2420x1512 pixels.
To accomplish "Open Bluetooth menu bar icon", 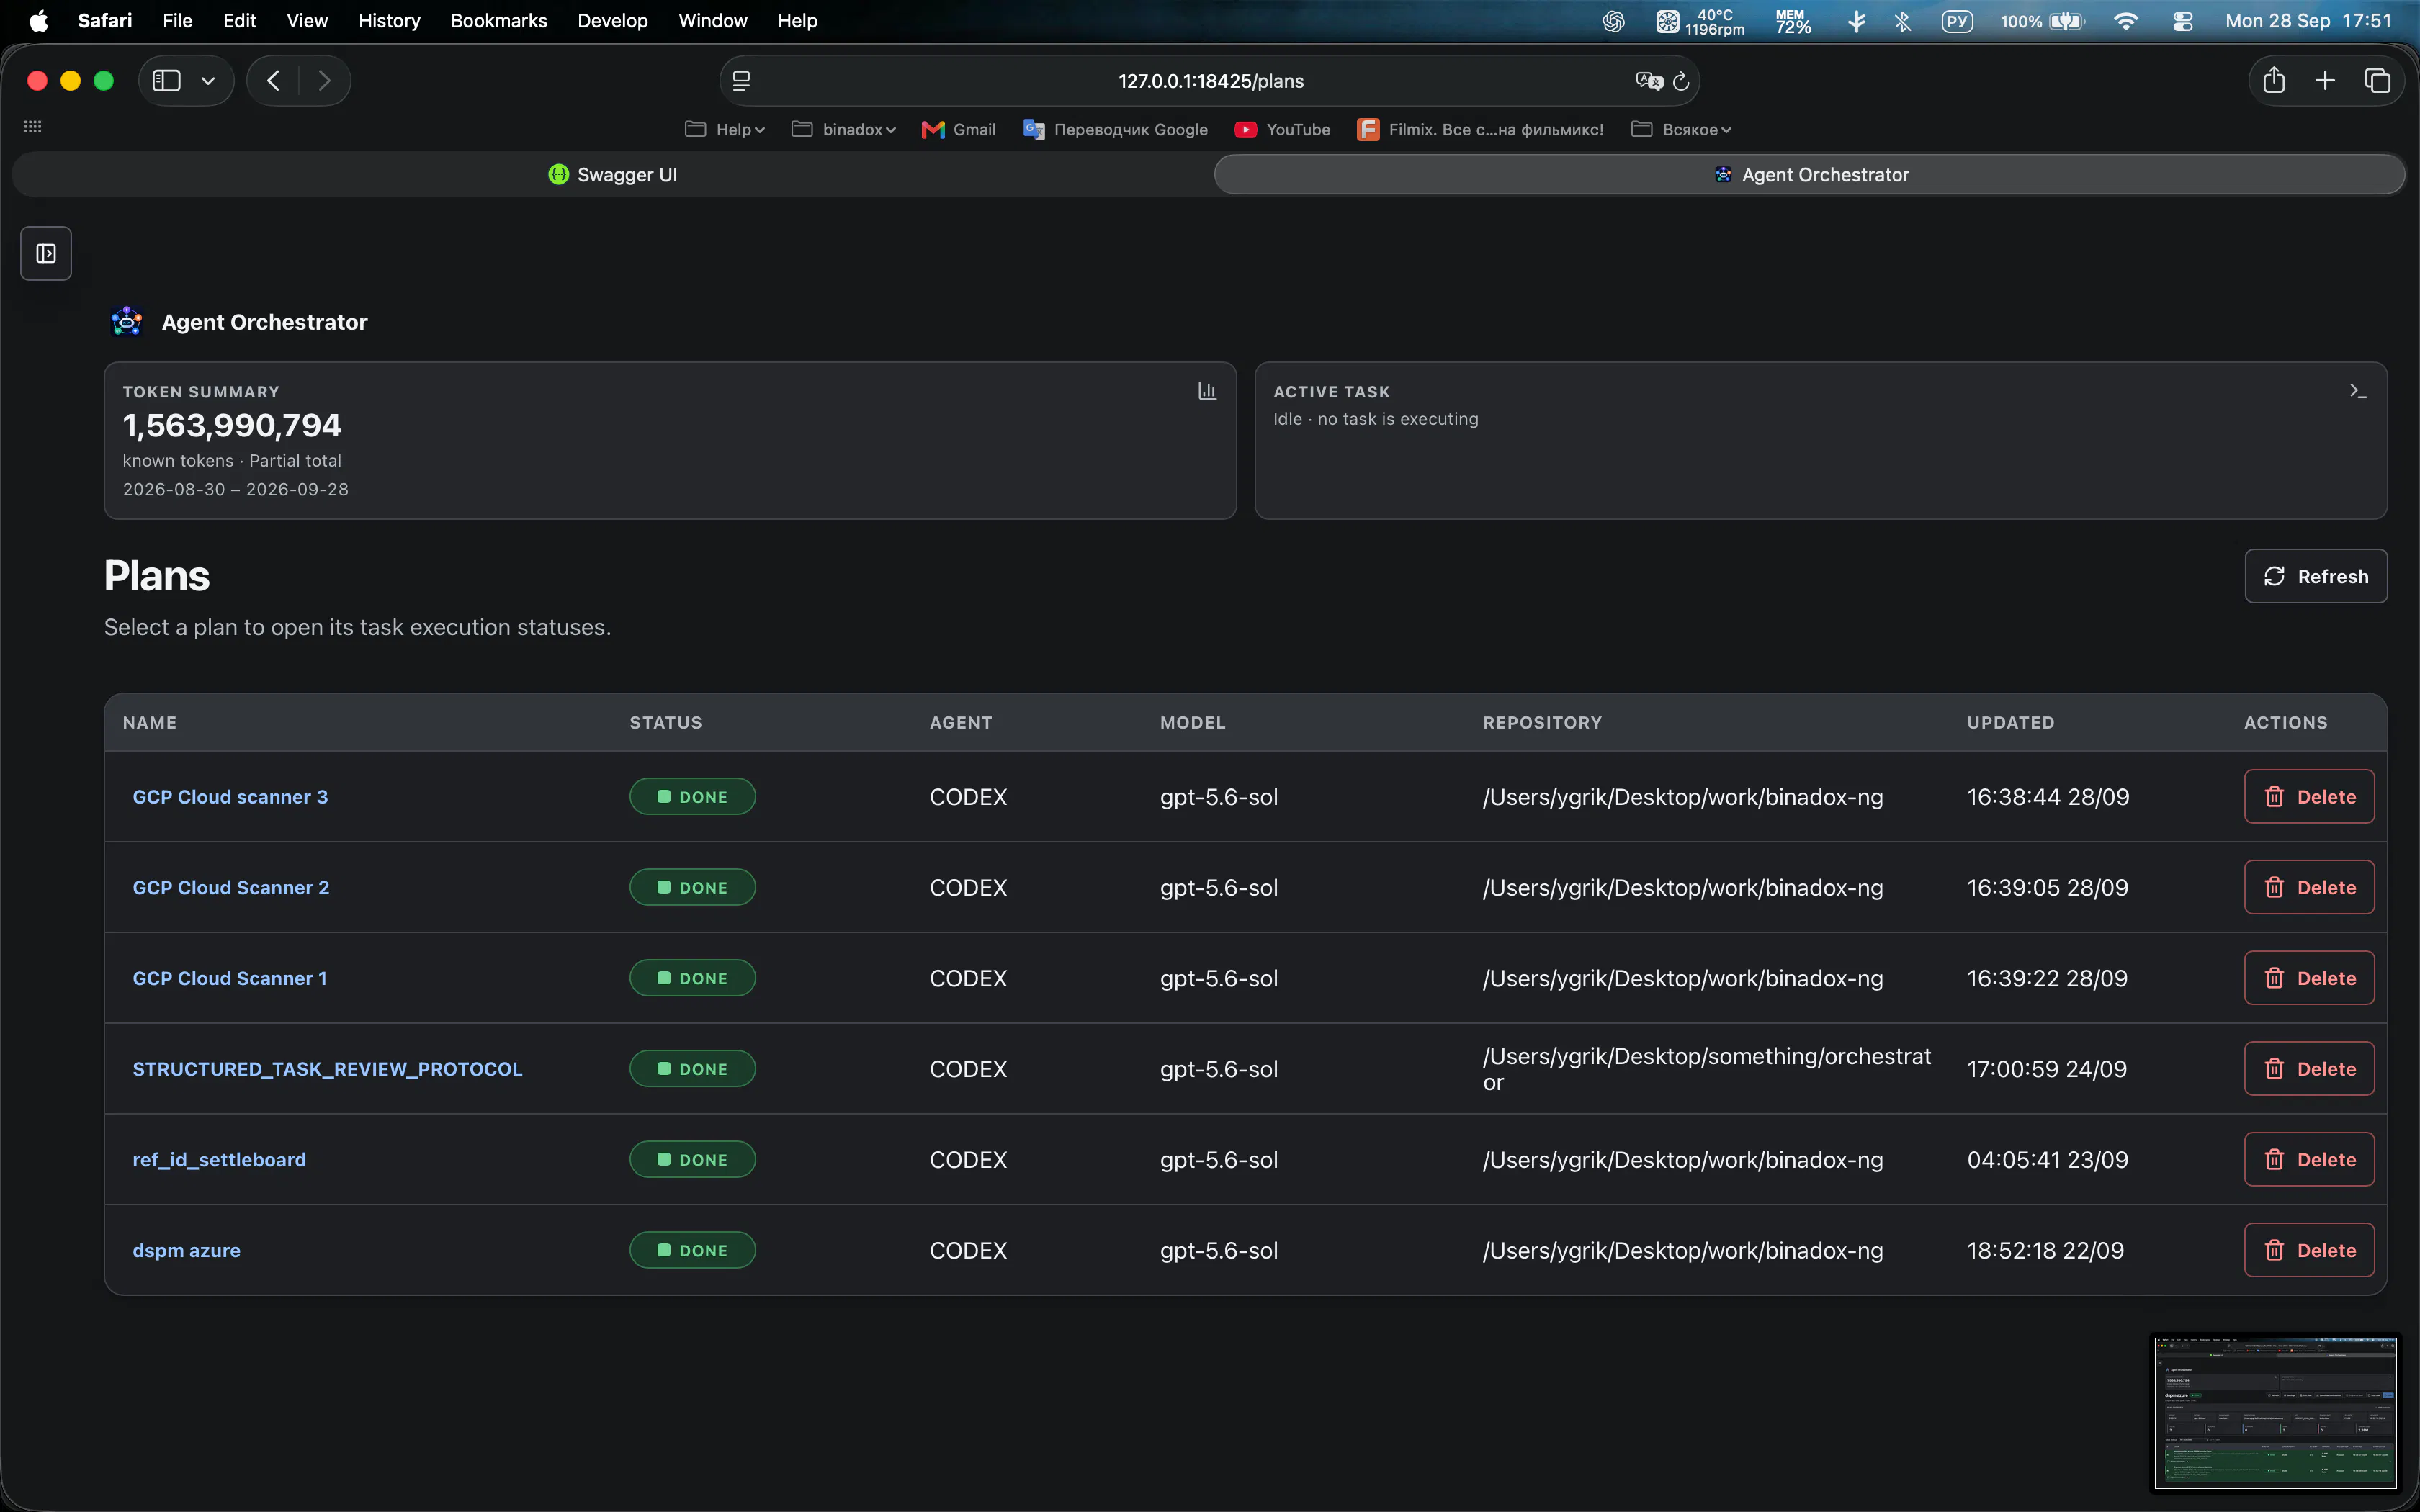I will (1903, 21).
